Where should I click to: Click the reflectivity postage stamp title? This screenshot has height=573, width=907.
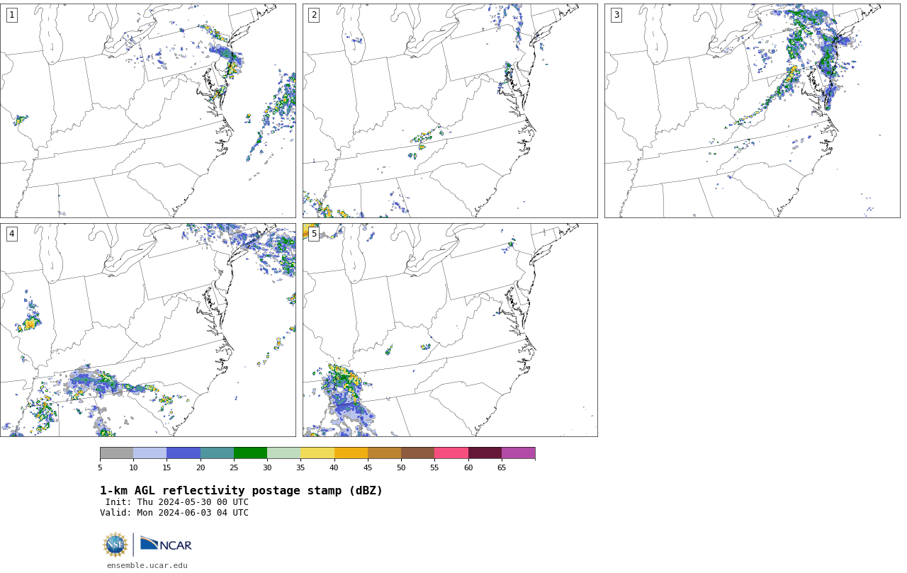click(241, 491)
